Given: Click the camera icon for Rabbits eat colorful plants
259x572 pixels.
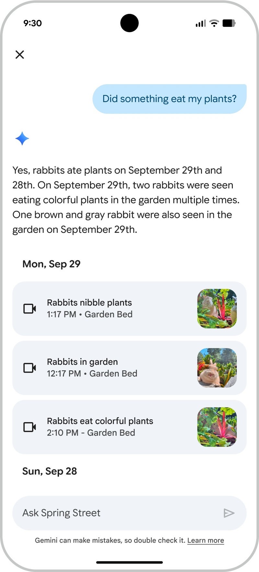Looking at the screenshot, I should tap(29, 427).
